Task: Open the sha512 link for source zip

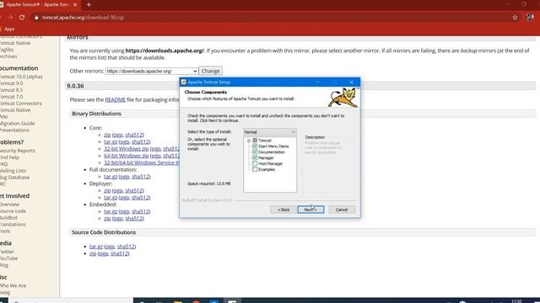Action: pos(120,253)
